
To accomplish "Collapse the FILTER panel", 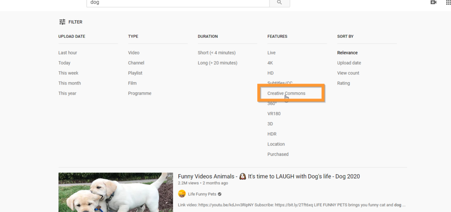I will click(71, 22).
